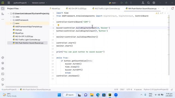The height and width of the screenshot is (98, 175).
Task: Expand the AADFramework folder
Action: [x=11, y=20]
